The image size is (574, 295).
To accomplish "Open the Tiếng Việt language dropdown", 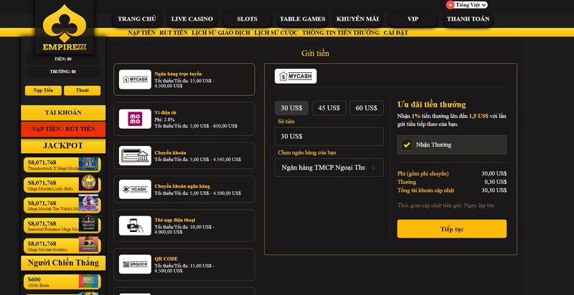I will [x=466, y=5].
